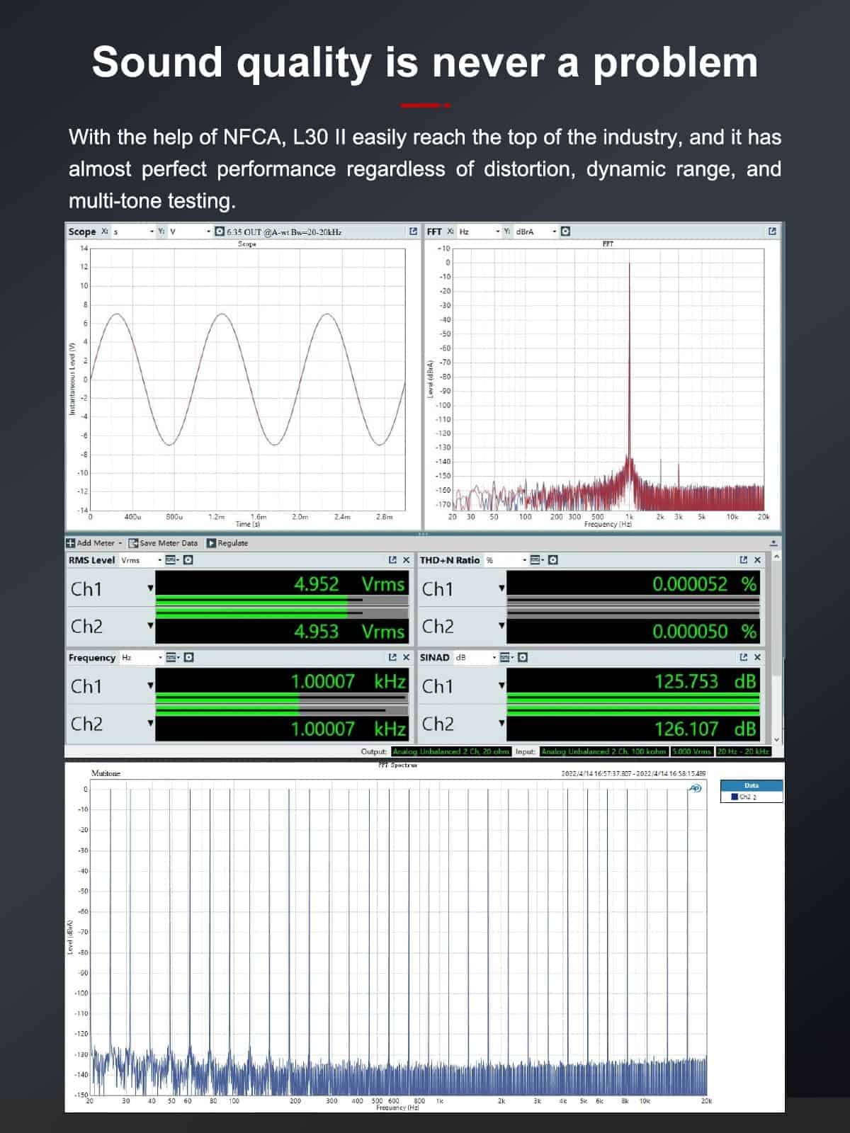Open Scope graph settings icon

click(x=220, y=232)
